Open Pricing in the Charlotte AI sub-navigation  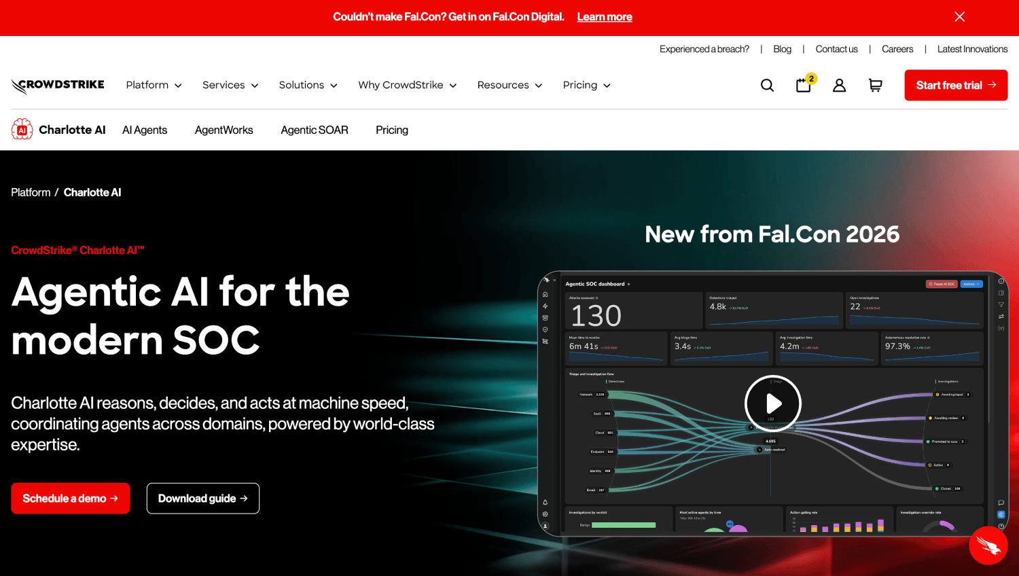pos(392,130)
